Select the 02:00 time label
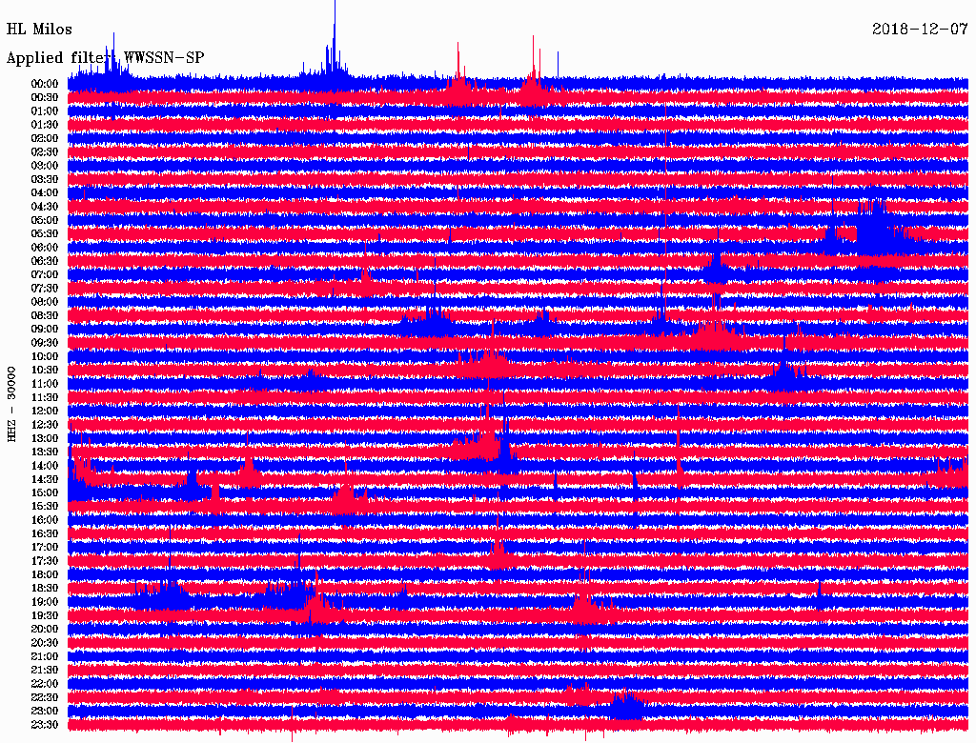The image size is (976, 743). (45, 139)
